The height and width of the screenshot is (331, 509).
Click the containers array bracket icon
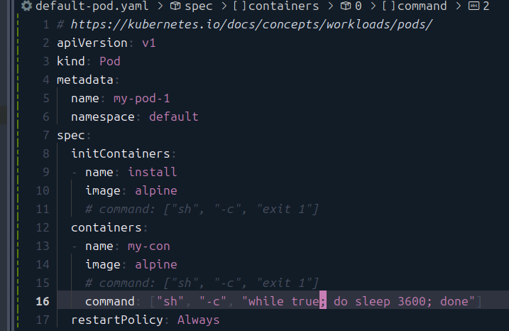(239, 6)
